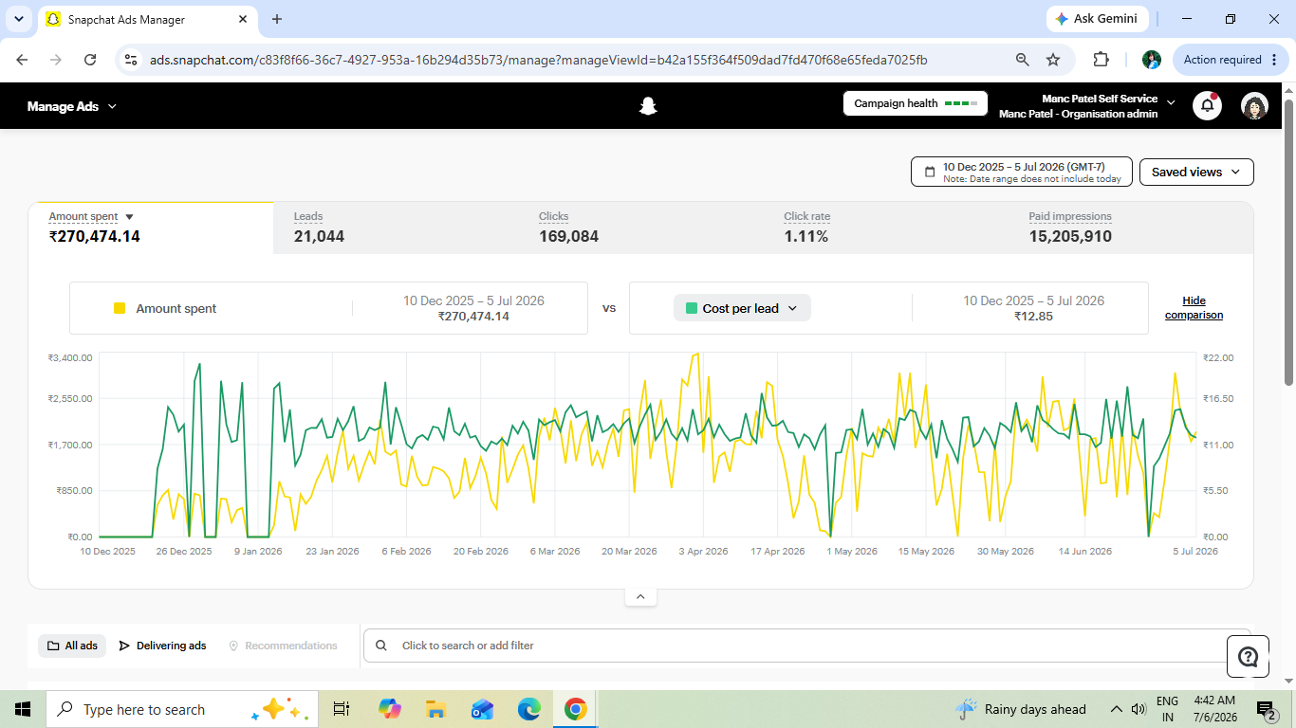
Task: Open the Chrome zoom magnifier icon
Action: click(1022, 60)
